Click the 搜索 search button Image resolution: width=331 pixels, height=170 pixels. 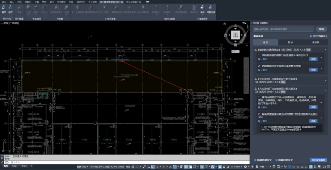(x=321, y=29)
